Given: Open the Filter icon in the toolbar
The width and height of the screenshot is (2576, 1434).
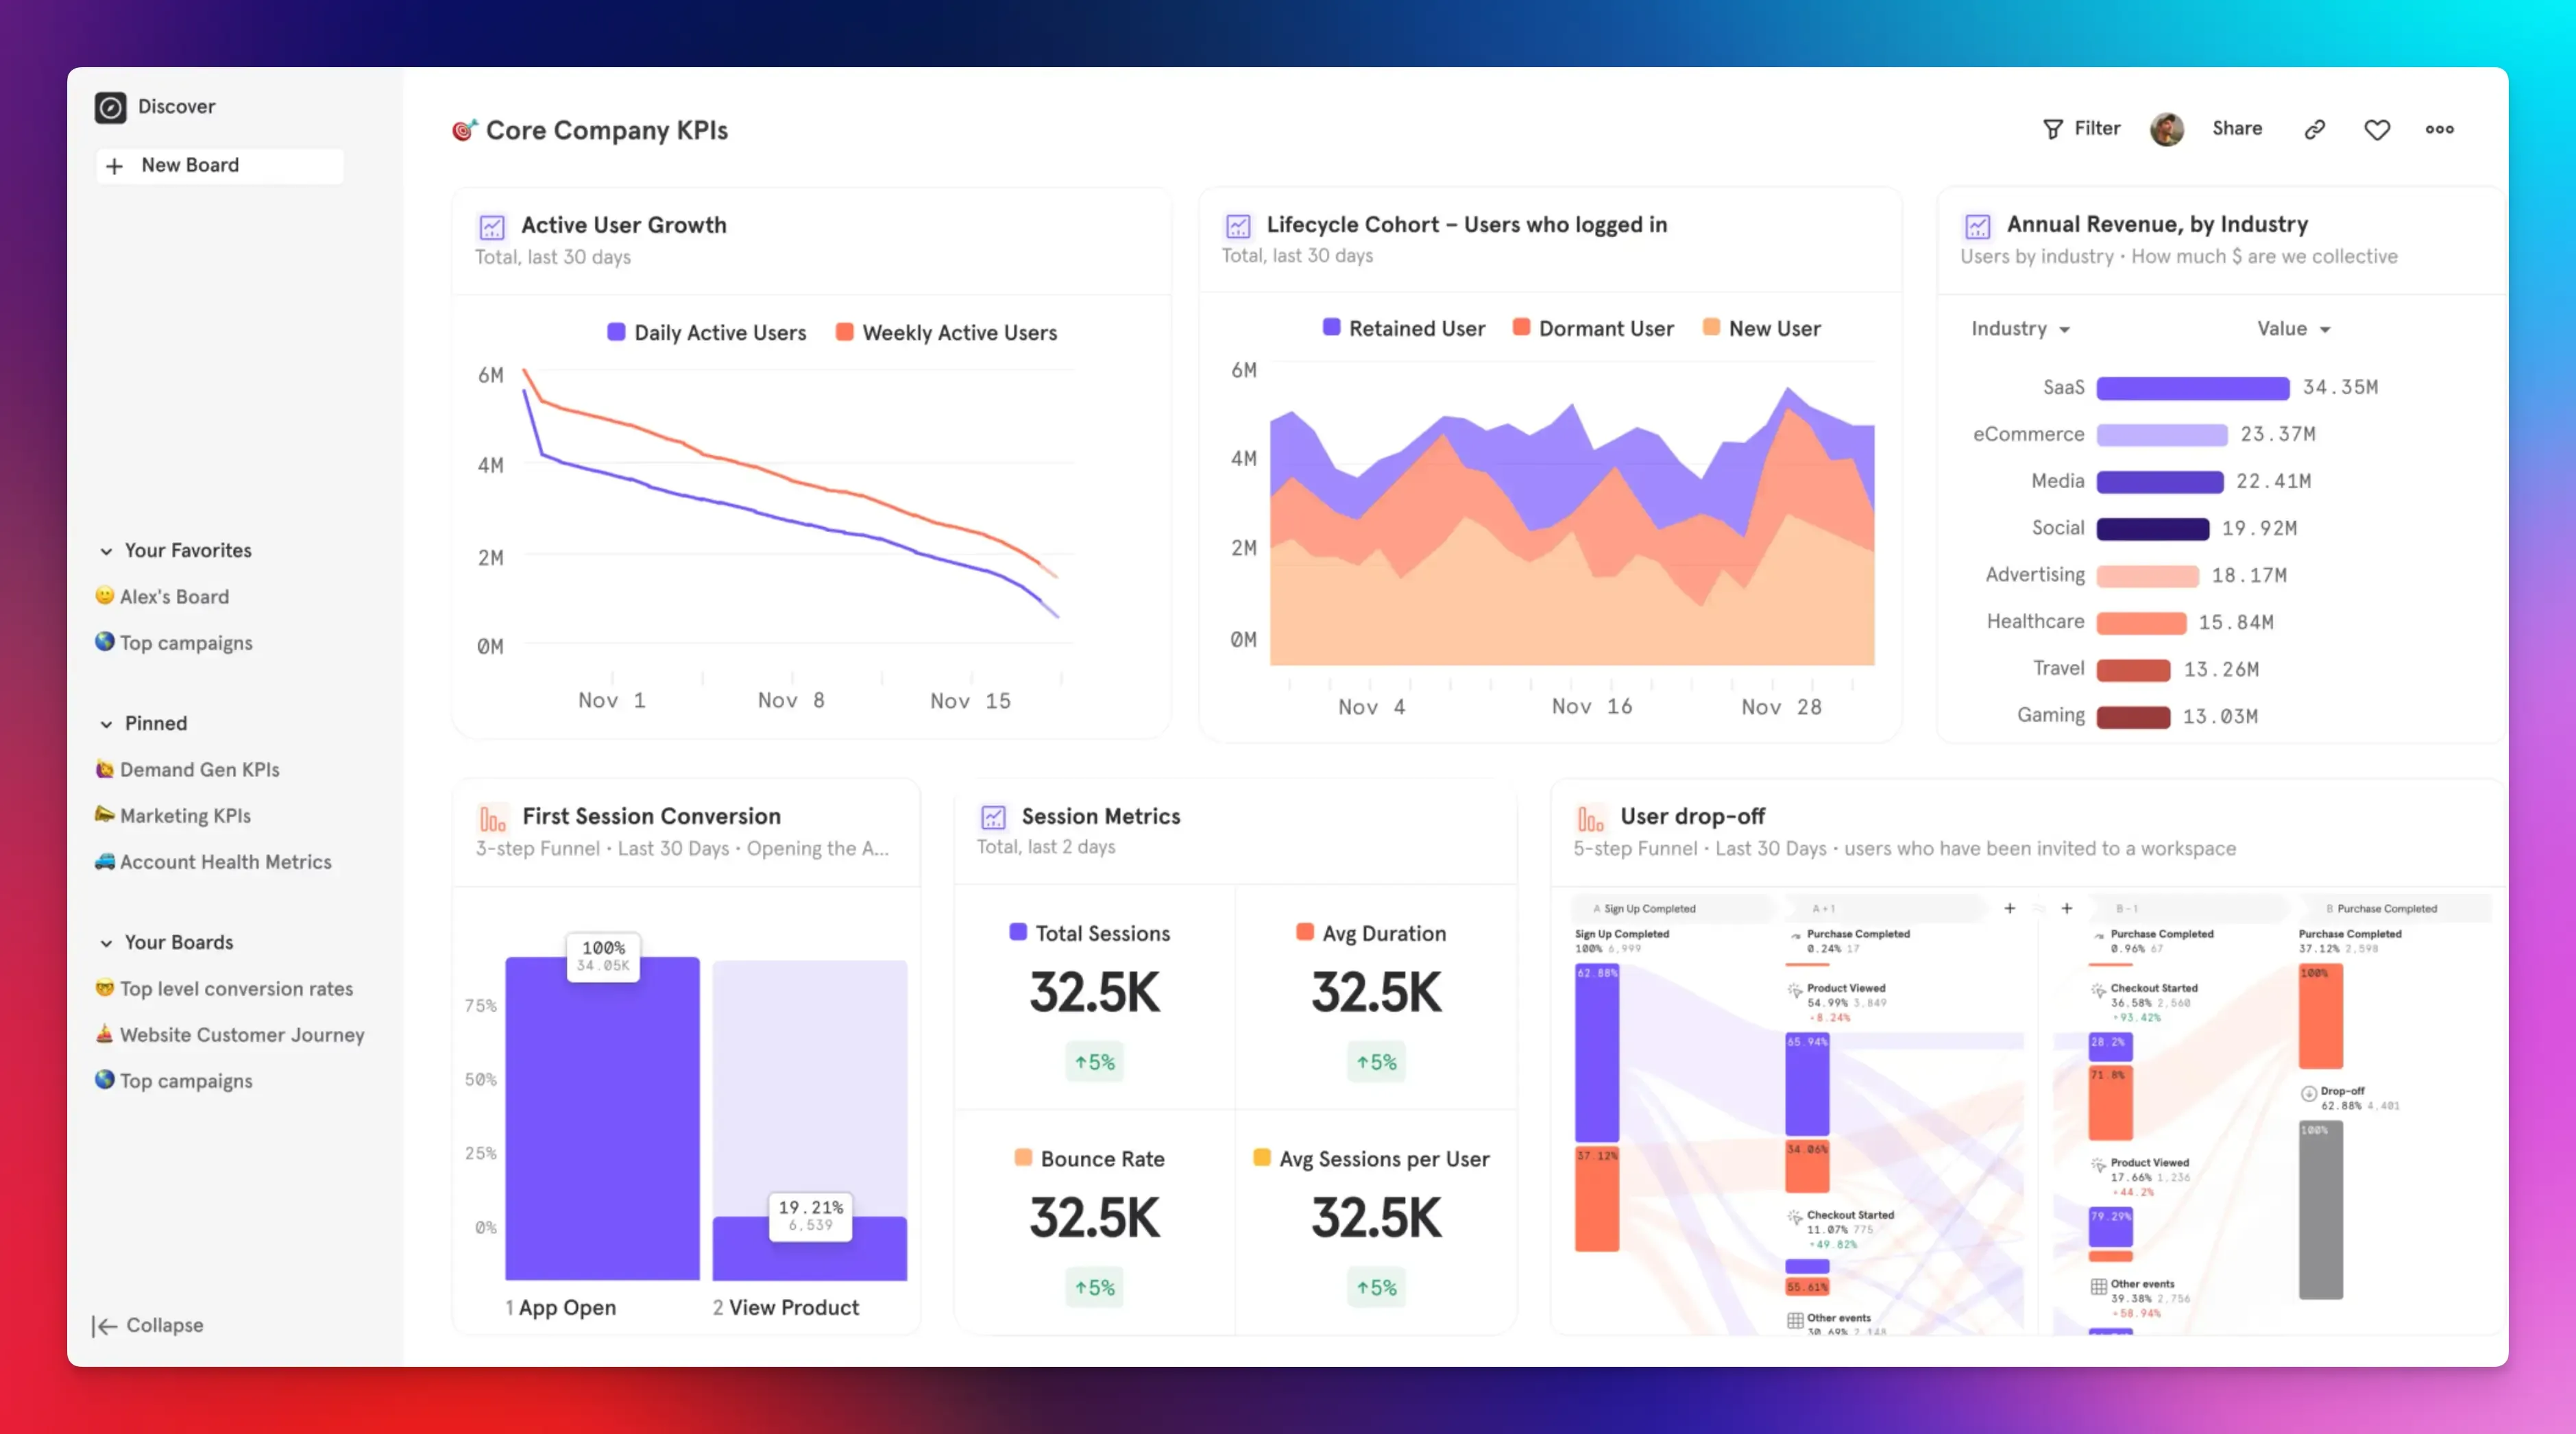Looking at the screenshot, I should (2052, 128).
